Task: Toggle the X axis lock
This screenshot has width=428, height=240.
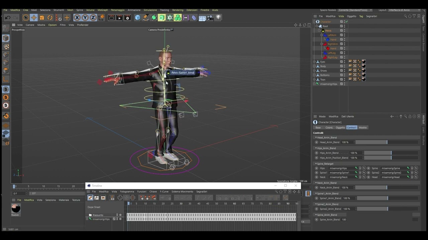Action: click(77, 18)
